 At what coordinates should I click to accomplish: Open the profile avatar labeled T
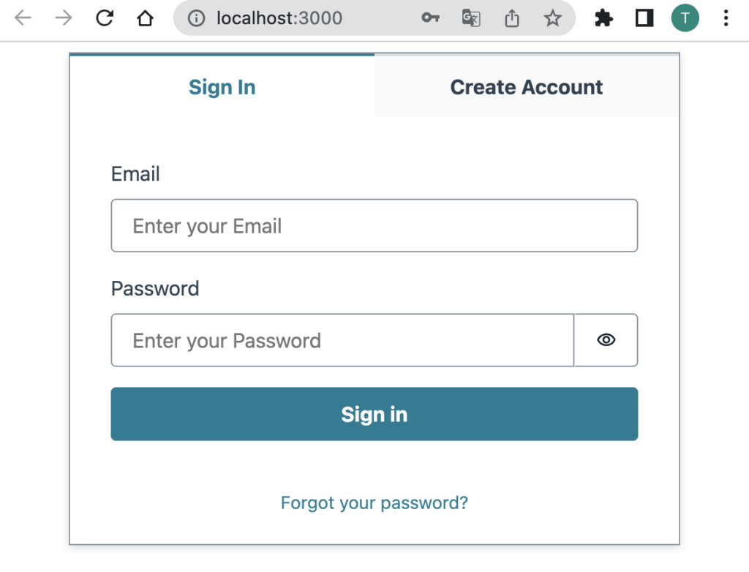tap(685, 18)
